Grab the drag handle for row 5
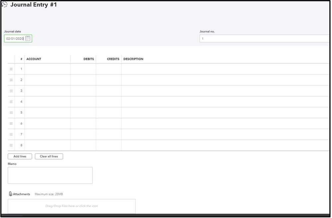Viewport: 332px width, 218px height. pyautogui.click(x=11, y=113)
